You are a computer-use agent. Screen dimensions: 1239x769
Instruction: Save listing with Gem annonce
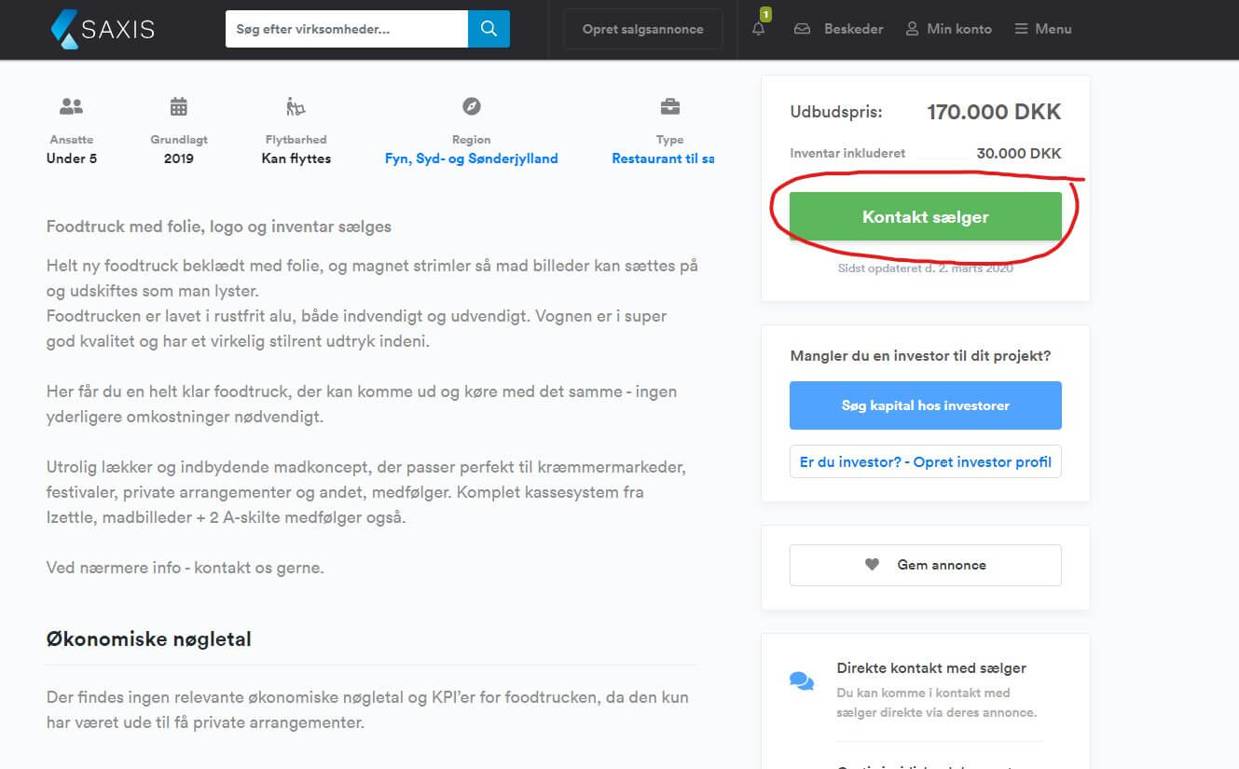click(925, 565)
